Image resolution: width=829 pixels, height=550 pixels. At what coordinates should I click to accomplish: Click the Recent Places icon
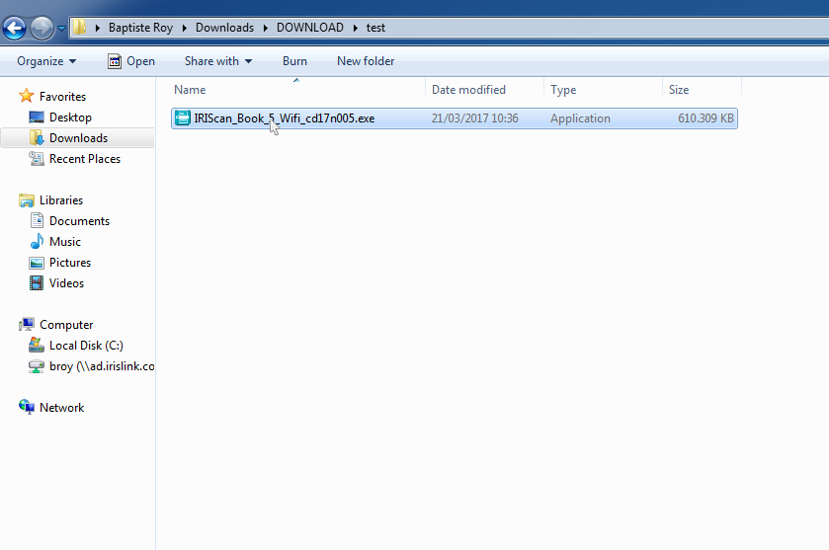pyautogui.click(x=37, y=158)
